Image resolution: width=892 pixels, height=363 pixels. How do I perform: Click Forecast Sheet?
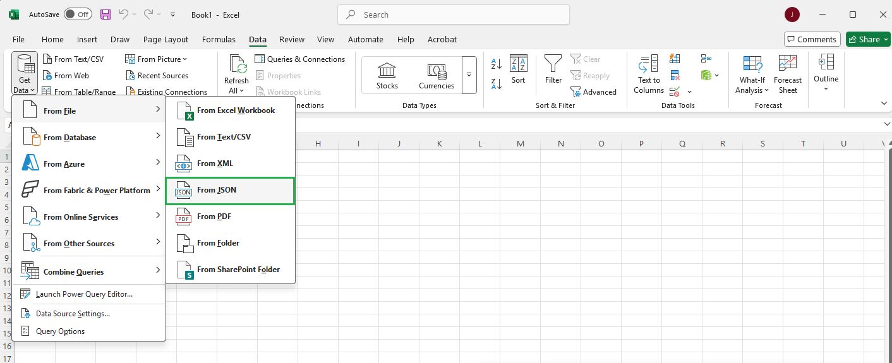[x=788, y=74]
